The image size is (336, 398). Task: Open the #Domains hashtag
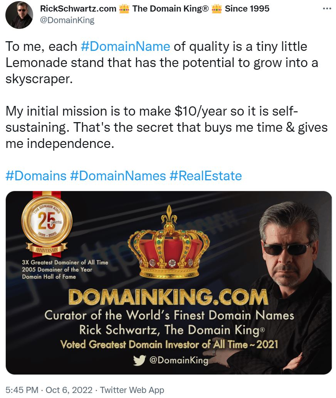[x=36, y=176]
